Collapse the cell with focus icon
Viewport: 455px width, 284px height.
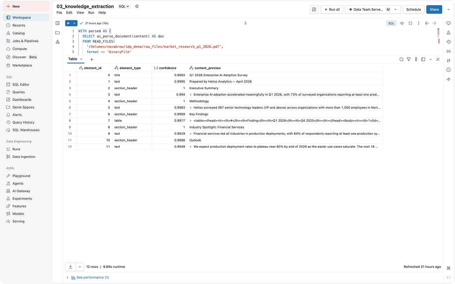point(410,23)
